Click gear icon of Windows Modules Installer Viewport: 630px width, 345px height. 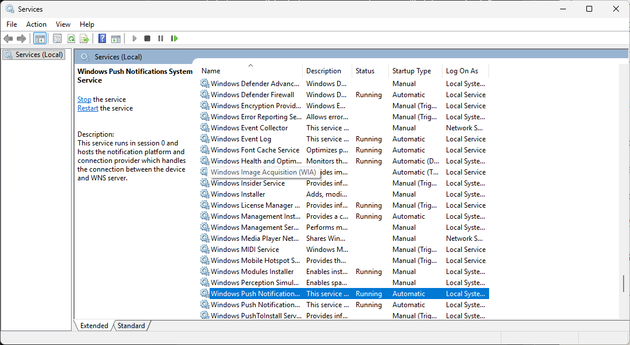[205, 271]
